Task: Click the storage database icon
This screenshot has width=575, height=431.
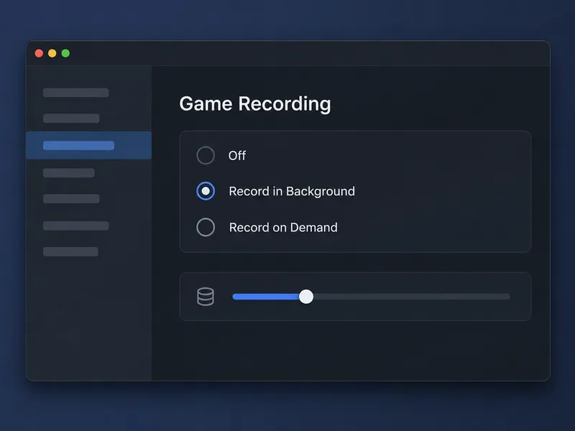Action: [206, 297]
